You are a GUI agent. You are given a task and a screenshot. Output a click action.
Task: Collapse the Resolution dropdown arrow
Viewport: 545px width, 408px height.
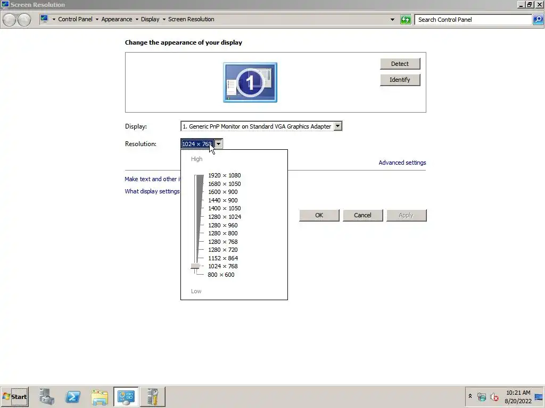(218, 143)
